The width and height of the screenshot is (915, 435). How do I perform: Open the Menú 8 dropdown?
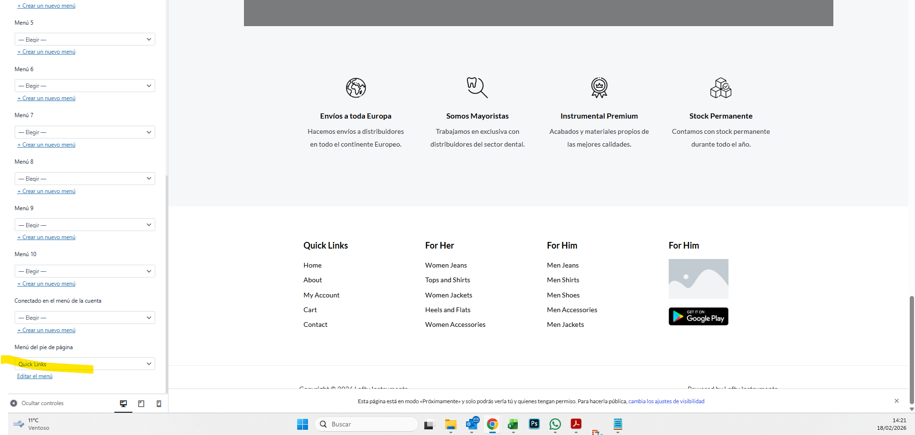[x=85, y=178]
